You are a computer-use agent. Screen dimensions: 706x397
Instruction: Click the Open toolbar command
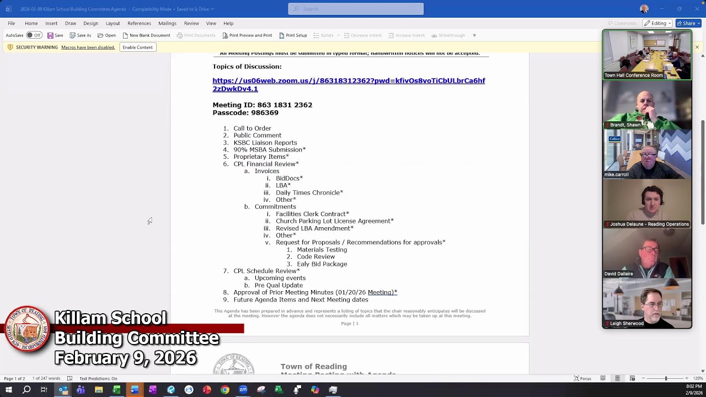tap(107, 35)
